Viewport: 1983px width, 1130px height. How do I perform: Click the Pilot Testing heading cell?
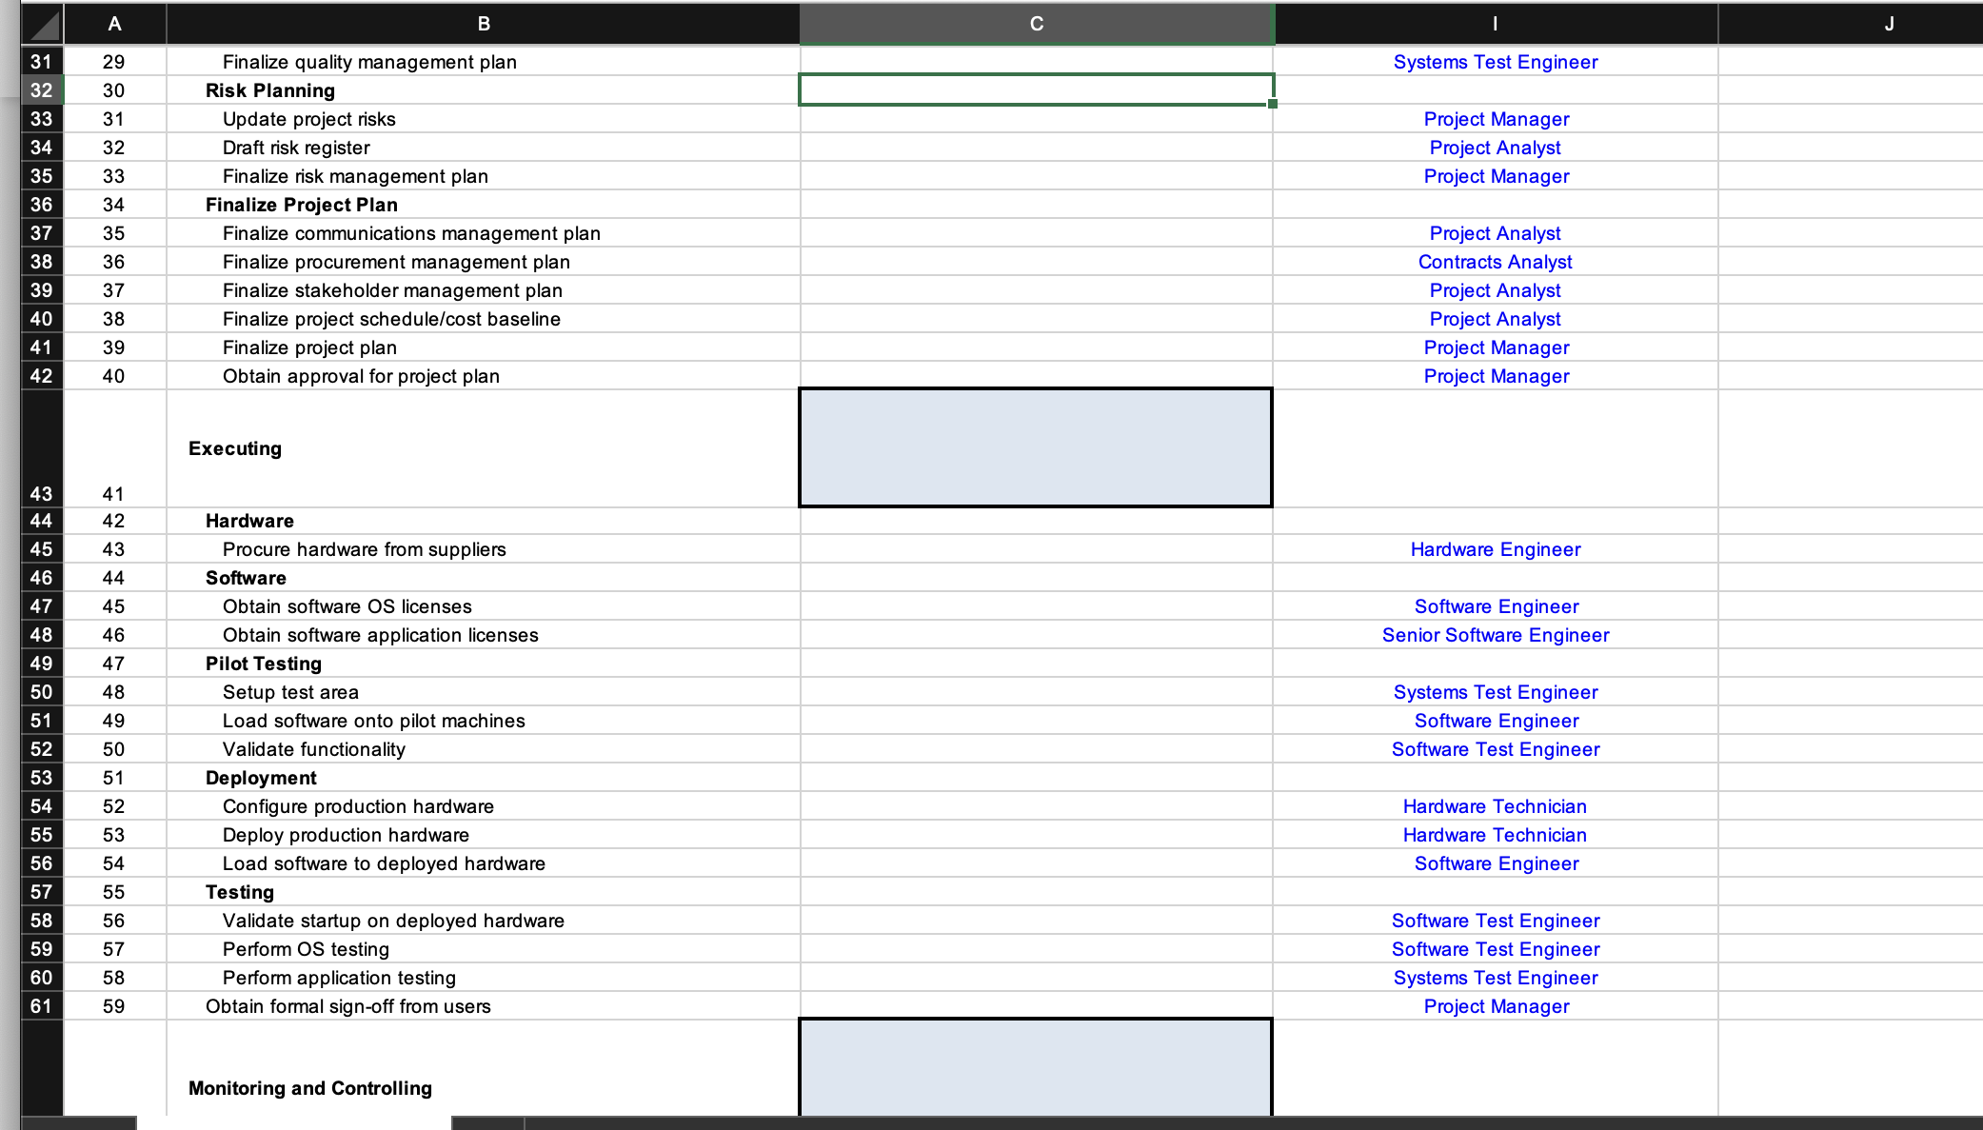click(264, 664)
